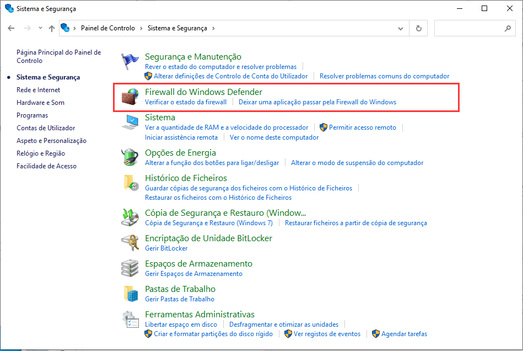This screenshot has width=523, height=351.
Task: Click the refresh button by address bar
Action: (x=419, y=28)
